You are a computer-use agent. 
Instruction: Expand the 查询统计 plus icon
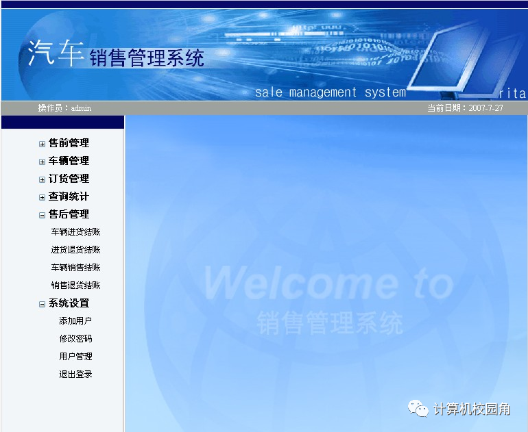coord(42,197)
